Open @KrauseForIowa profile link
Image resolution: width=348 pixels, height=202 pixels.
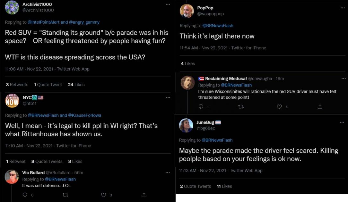tap(85, 115)
